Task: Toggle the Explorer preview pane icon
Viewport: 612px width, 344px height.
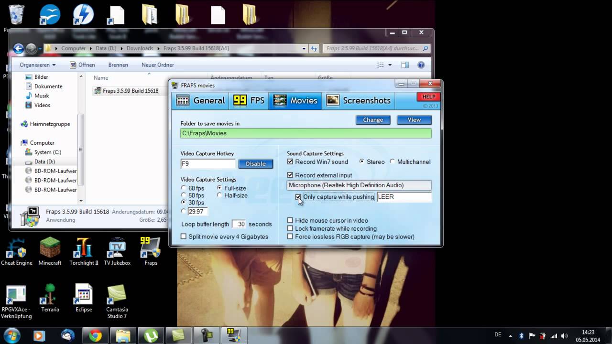Action: (x=405, y=65)
